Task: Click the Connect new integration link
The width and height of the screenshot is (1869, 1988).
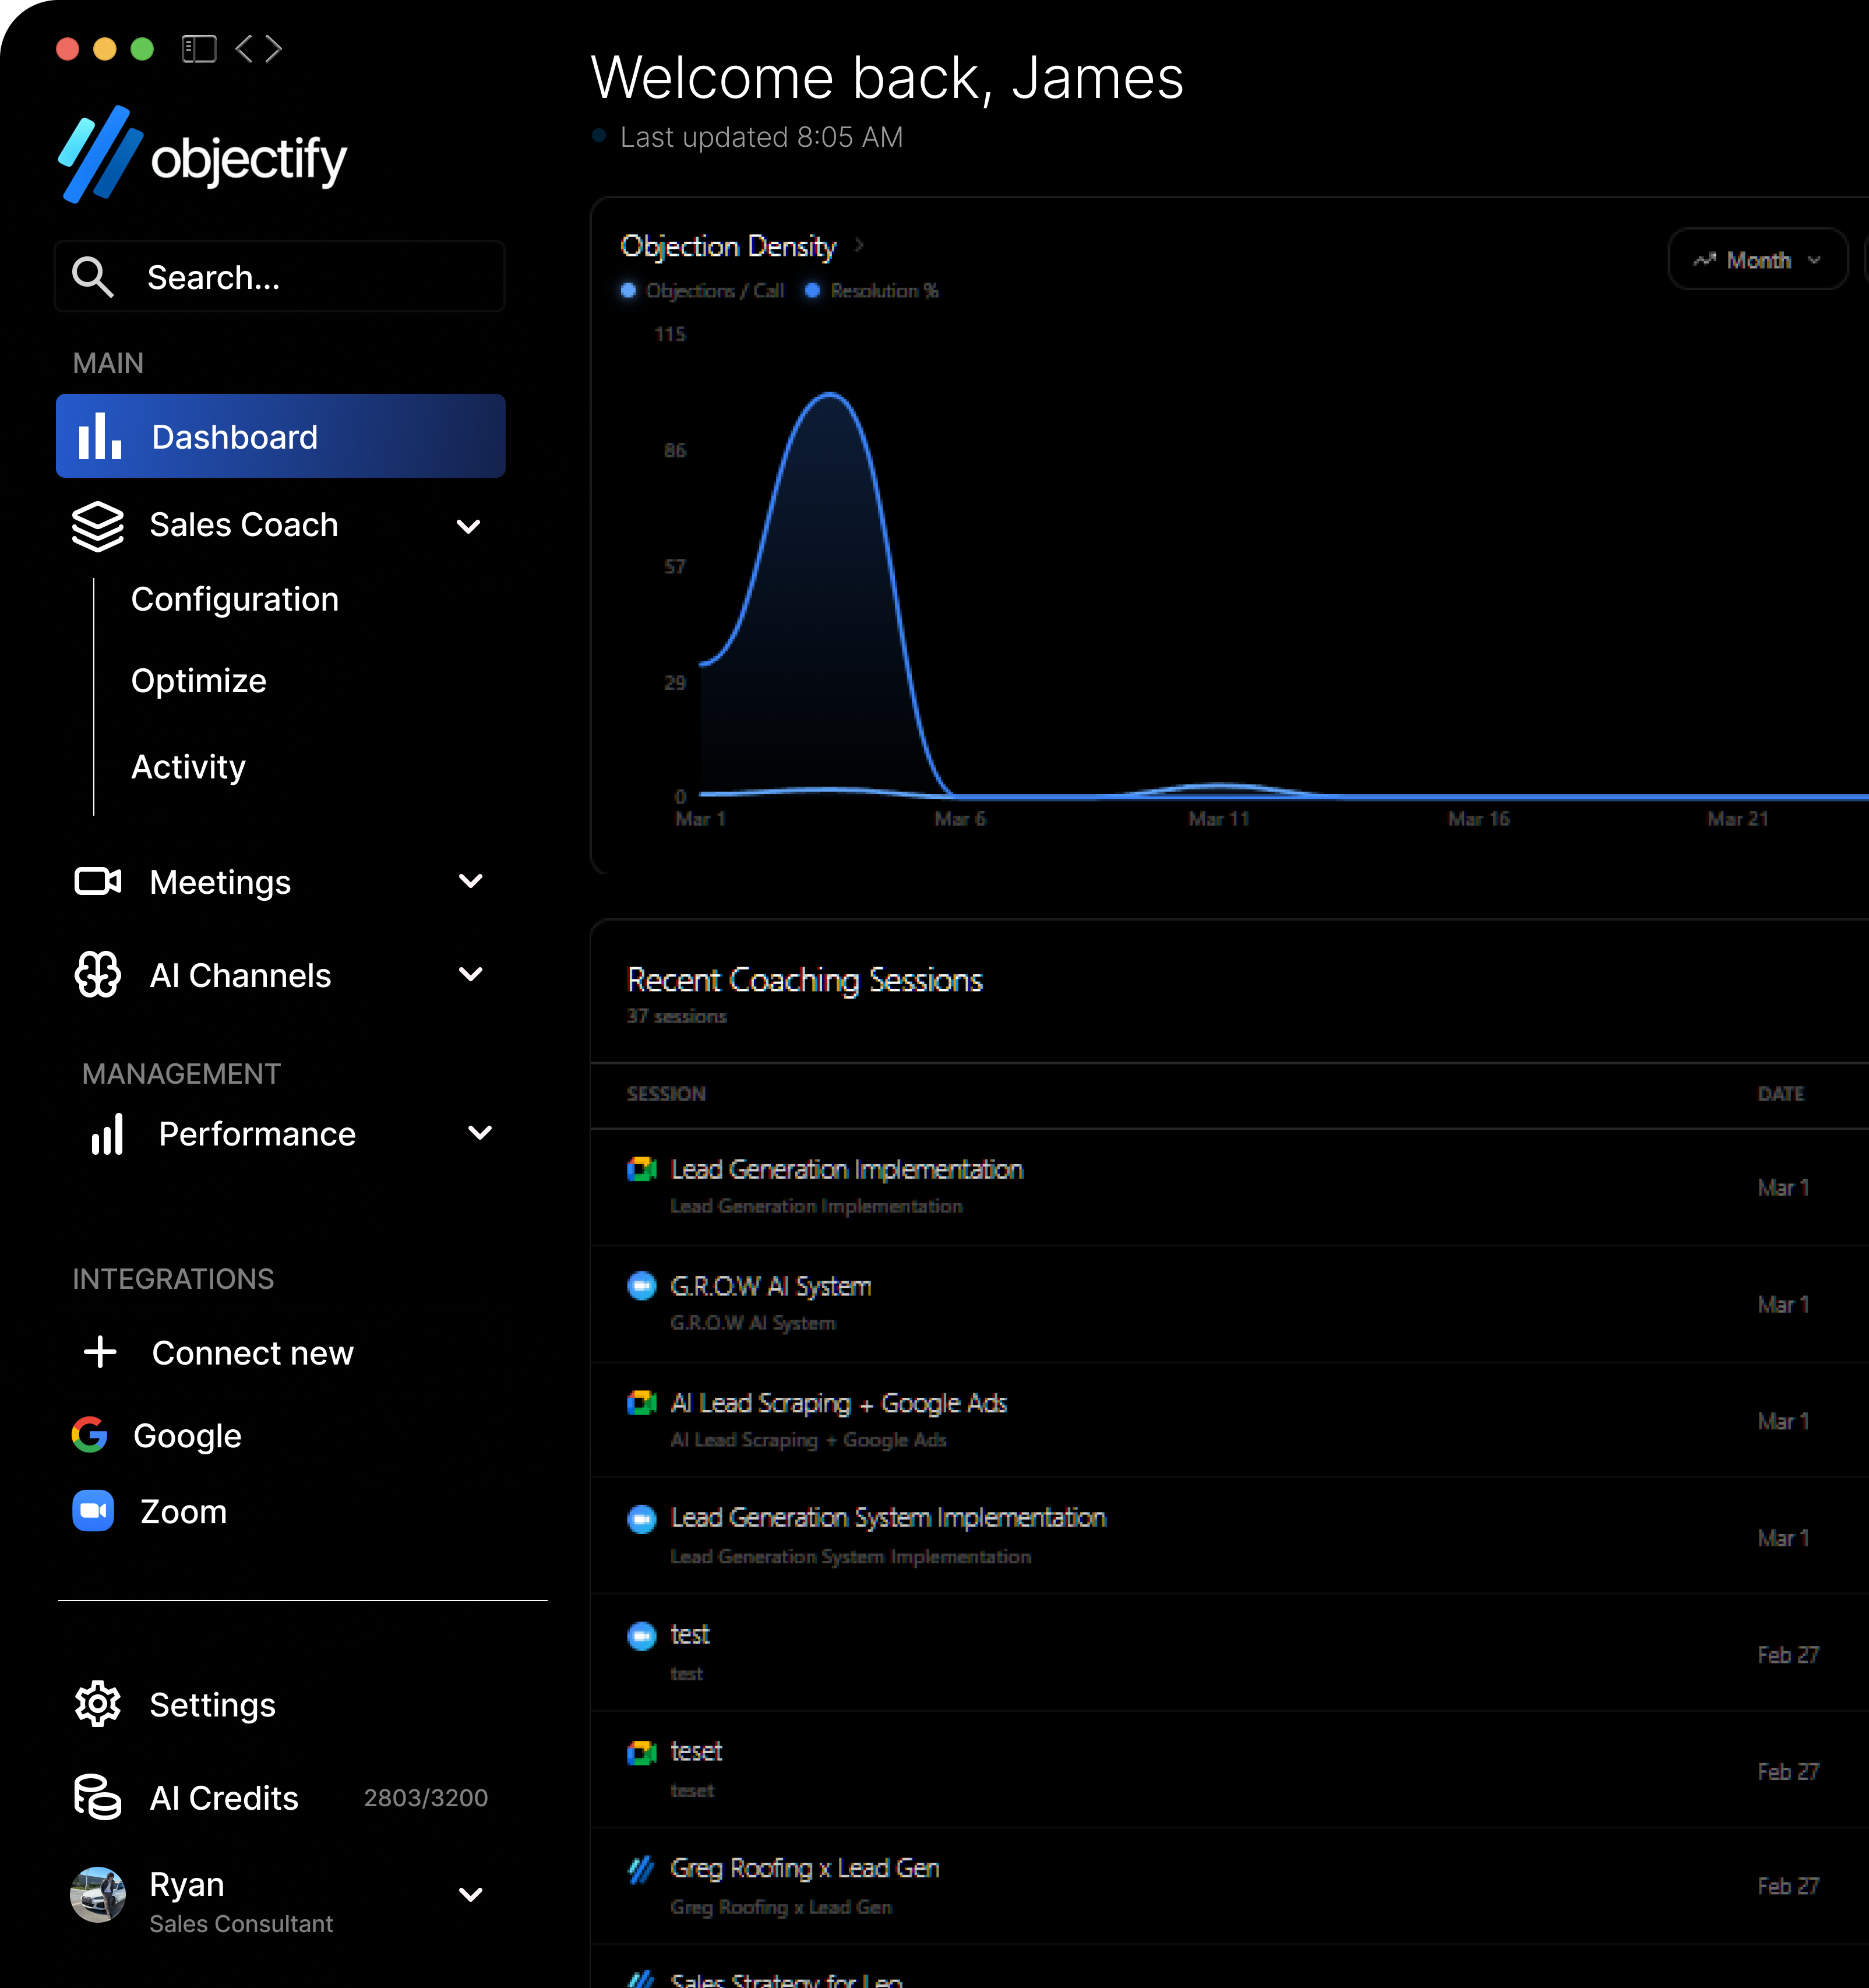Action: 253,1353
